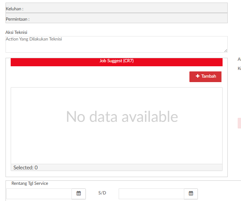Grab the Aksi Teknisi textarea resize handle
This screenshot has width=241, height=201.
coord(226,50)
